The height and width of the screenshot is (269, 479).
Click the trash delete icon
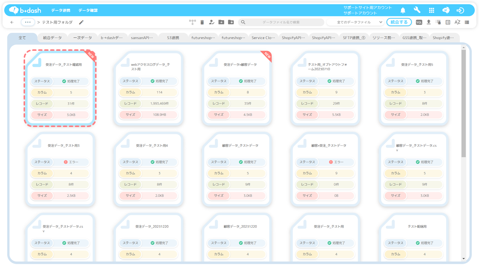(x=202, y=22)
